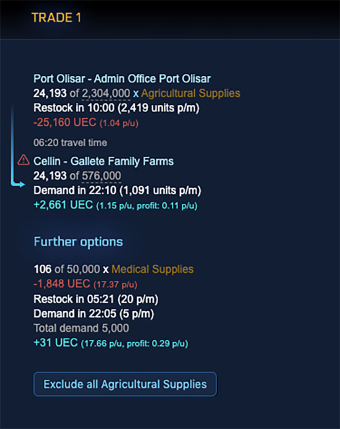The height and width of the screenshot is (429, 340).
Task: Click Exclude all Agricultural Supplies button
Action: (125, 384)
